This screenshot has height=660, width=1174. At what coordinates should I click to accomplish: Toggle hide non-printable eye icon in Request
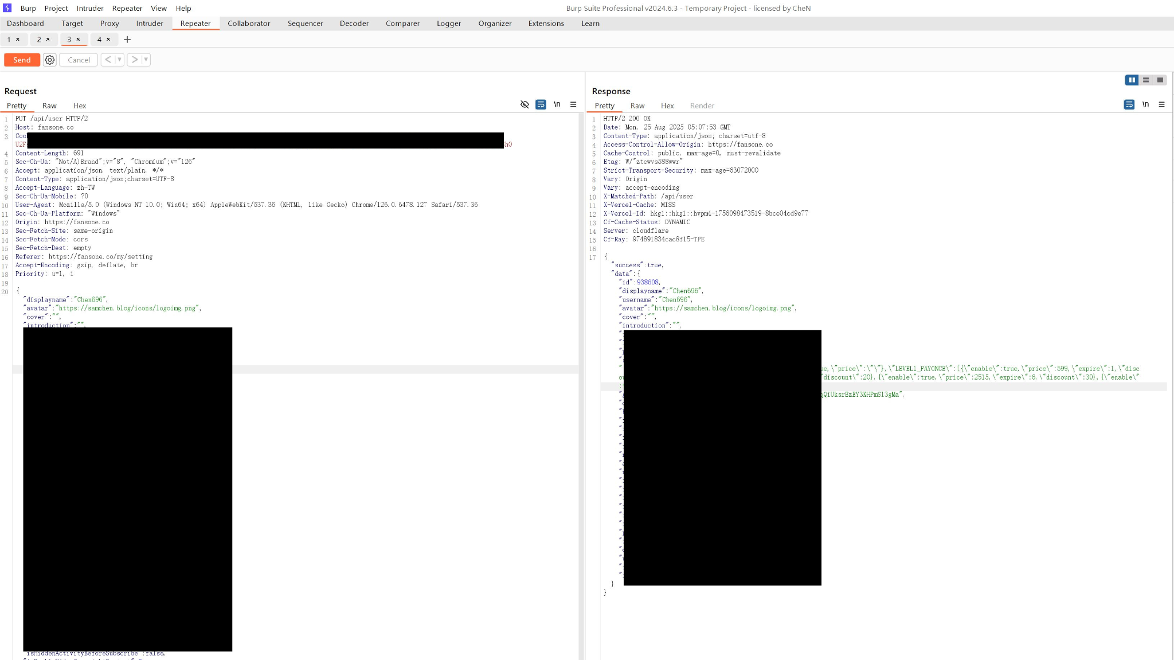[525, 104]
